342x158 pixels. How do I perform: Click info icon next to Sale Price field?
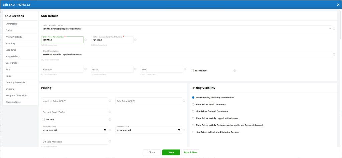pos(184,101)
